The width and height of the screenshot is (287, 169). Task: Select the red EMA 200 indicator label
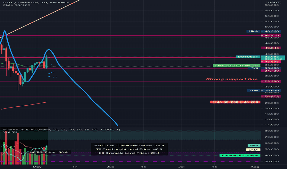(x=235, y=102)
